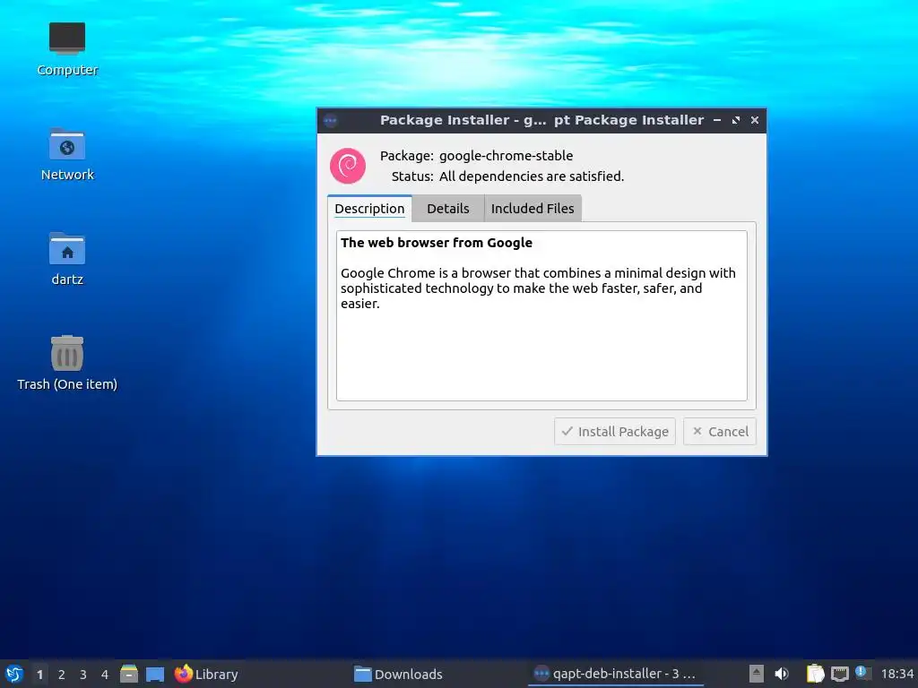Viewport: 918px width, 688px height.
Task: Open the Network desktop folder
Action: tap(66, 154)
